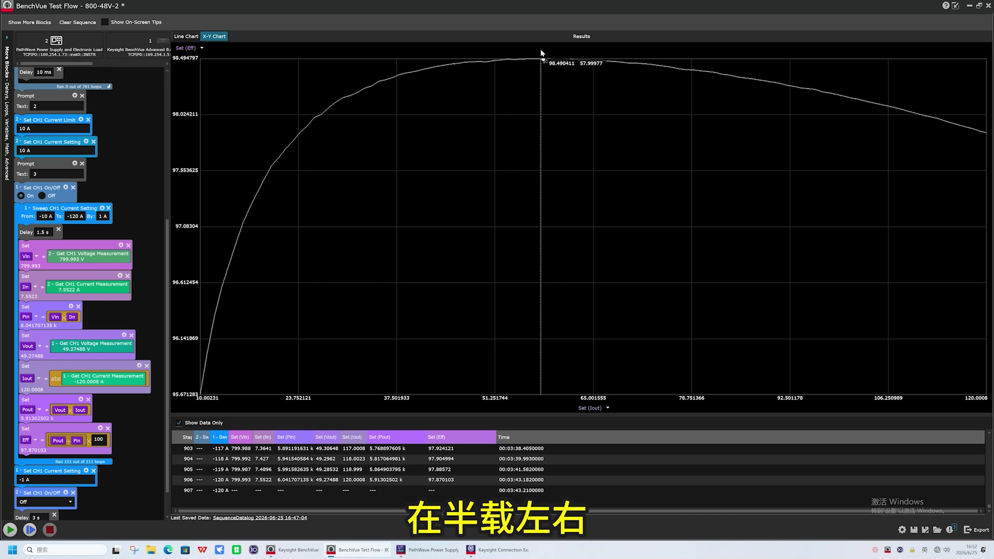The image size is (994, 559).
Task: Open gear settings on the Set Eff block
Action: [100, 428]
